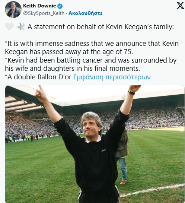Viewport: 185px width, 203px height.
Task: Click the wristwatch on the raised arm
Action: click(131, 92)
